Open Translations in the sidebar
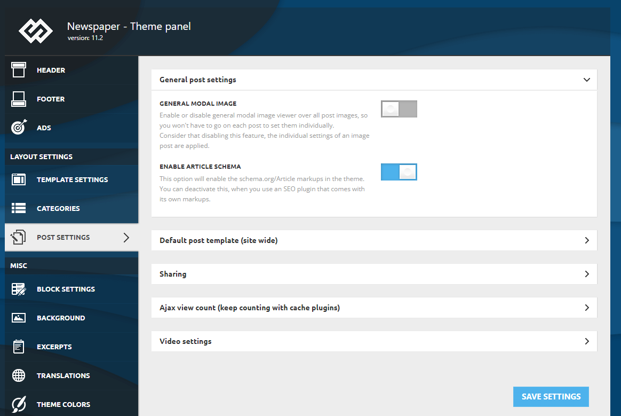Viewport: 621px width, 416px height. 71,375
